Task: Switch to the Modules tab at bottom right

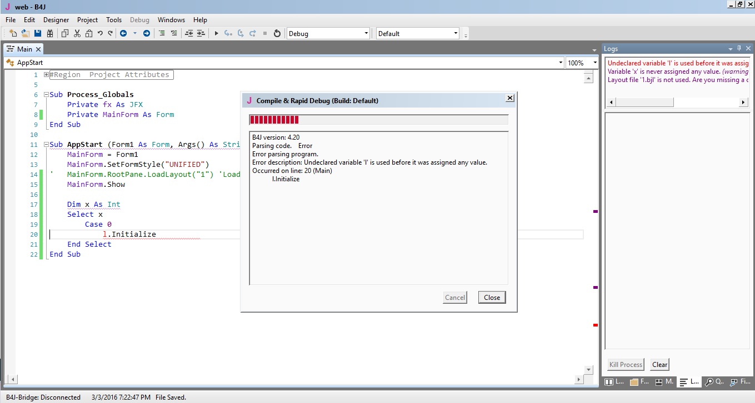Action: [x=664, y=382]
